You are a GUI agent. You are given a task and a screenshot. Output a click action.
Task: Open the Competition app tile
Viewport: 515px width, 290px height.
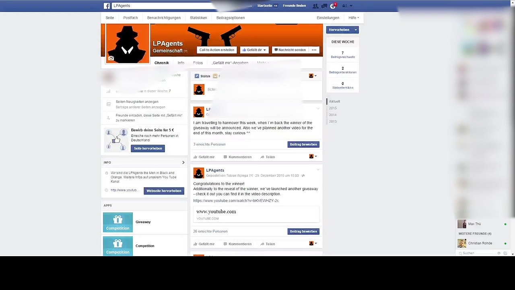click(118, 246)
